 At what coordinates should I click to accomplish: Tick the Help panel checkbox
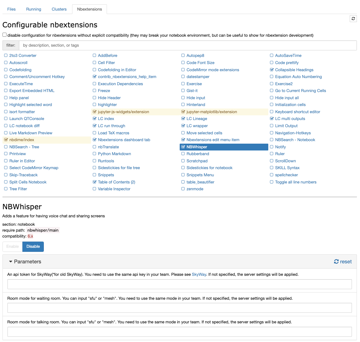(x=6, y=98)
